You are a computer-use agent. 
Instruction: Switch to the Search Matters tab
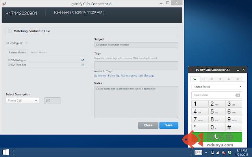[x=39, y=53]
